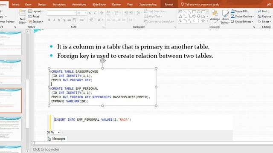The image size is (273, 153).
Task: Open the Select dropdown in Editing
Action: click(x=264, y=22)
